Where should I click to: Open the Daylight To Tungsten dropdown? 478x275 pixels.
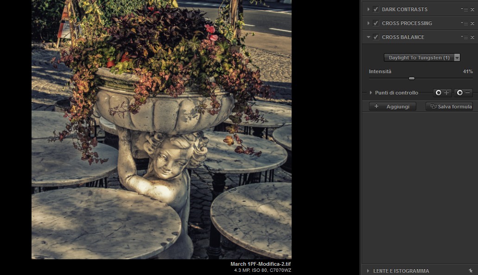point(422,58)
